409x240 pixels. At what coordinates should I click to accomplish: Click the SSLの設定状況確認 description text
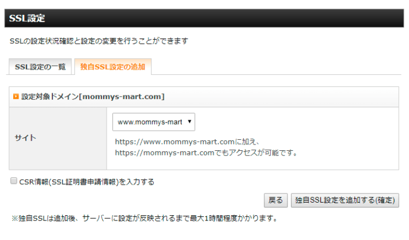pos(52,41)
